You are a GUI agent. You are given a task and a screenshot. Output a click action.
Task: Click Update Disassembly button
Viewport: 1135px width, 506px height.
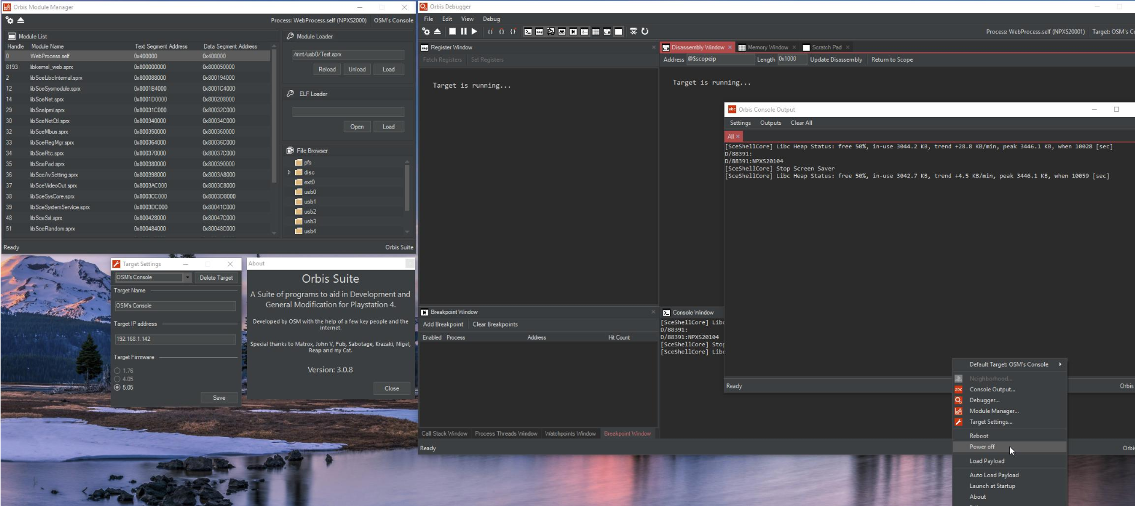point(836,59)
